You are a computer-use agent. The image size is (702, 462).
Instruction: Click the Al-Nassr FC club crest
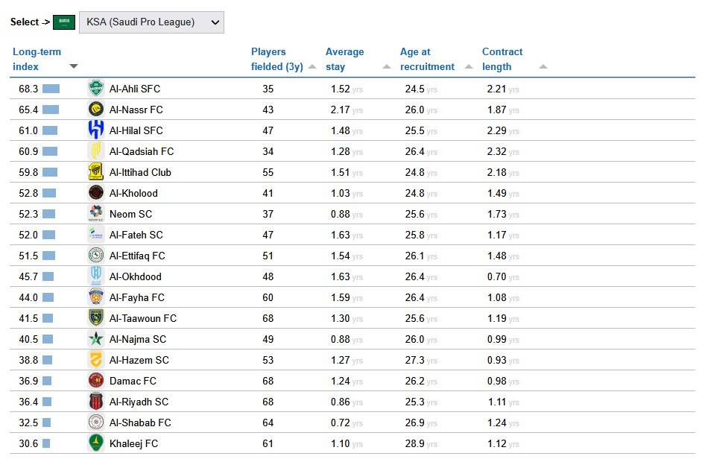(x=95, y=110)
